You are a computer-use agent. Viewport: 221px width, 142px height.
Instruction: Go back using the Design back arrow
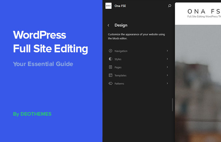108,25
